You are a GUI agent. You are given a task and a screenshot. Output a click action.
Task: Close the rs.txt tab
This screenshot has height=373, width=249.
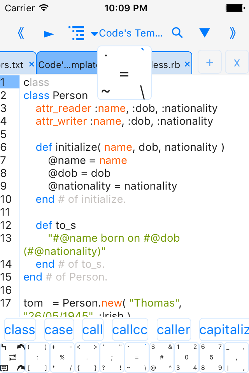[x=32, y=64]
